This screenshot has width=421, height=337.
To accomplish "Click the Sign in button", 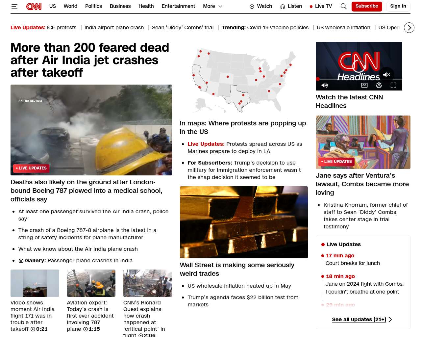I will tap(398, 6).
